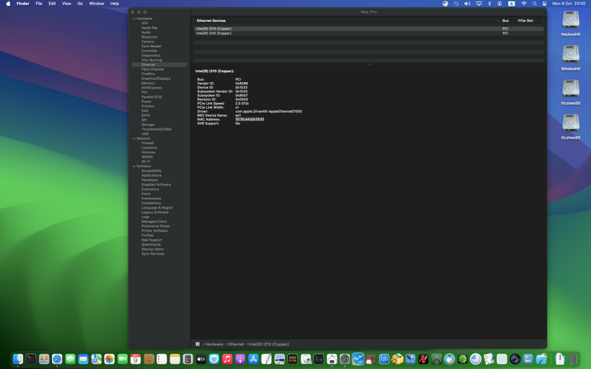Open the OcztwoSD drive on desktop
Viewport: 591px width, 369px height.
pyautogui.click(x=570, y=126)
